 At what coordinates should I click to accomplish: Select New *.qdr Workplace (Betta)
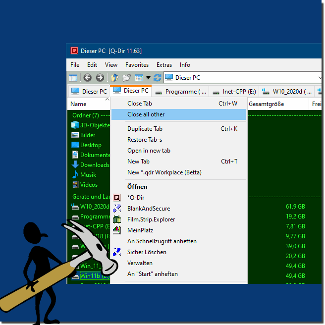tap(179, 172)
